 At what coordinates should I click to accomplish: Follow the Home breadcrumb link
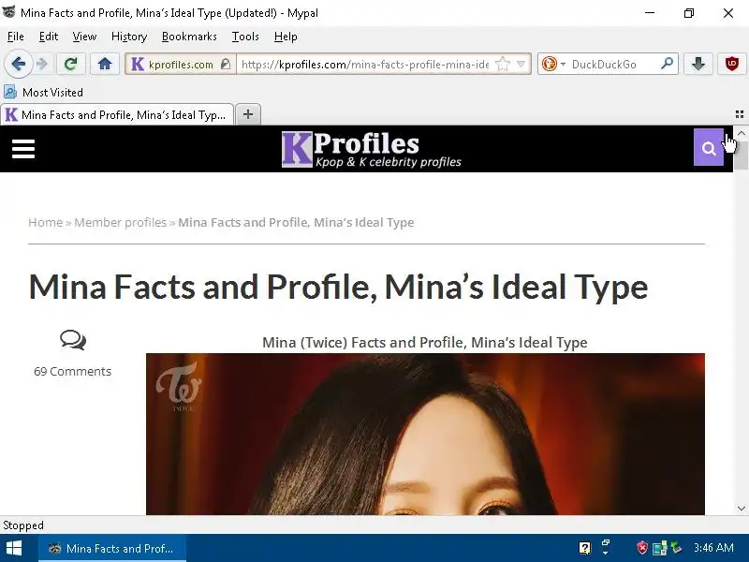click(x=45, y=223)
